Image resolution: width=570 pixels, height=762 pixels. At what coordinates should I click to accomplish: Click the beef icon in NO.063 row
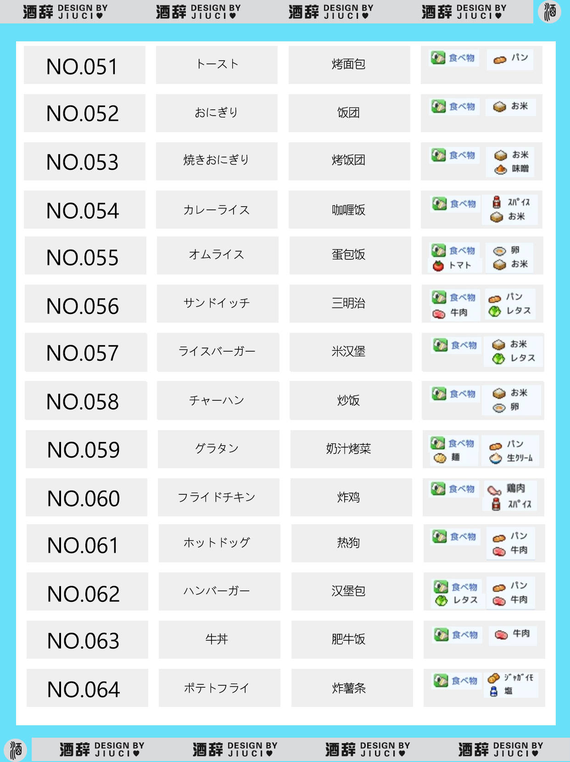(x=501, y=635)
